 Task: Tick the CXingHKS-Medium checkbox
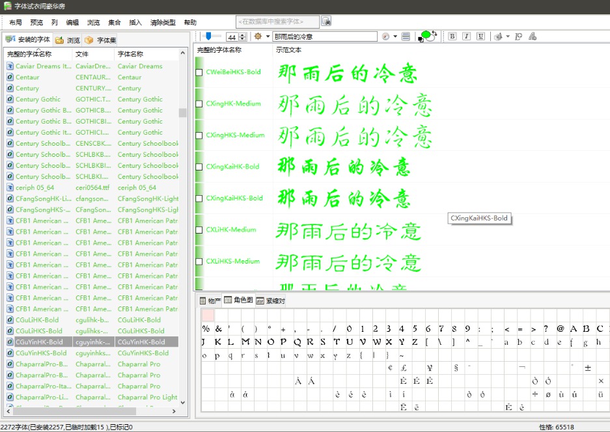point(199,135)
